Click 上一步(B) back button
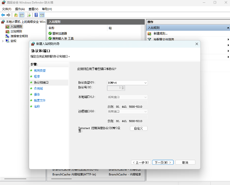 pyautogui.click(x=141, y=163)
